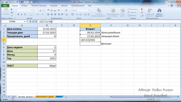The width and height of the screenshot is (181, 102).
Task: Click the increase font size icon
Action: [40, 10]
